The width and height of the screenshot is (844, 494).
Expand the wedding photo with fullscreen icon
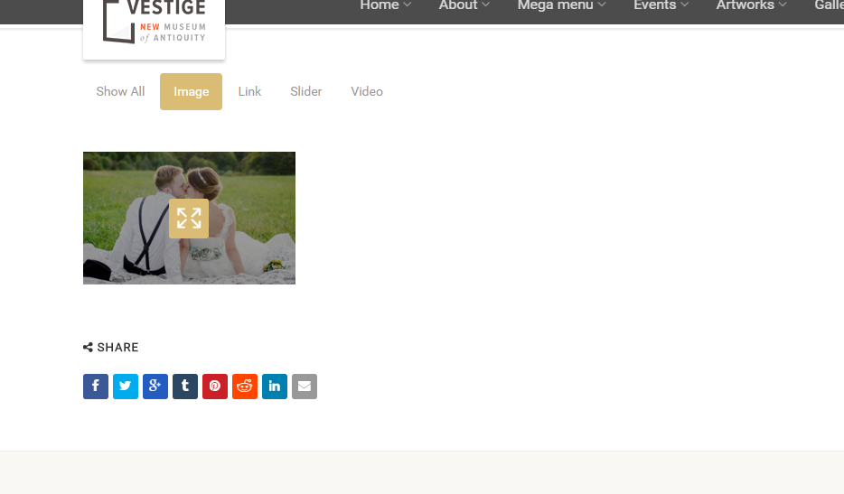189,219
